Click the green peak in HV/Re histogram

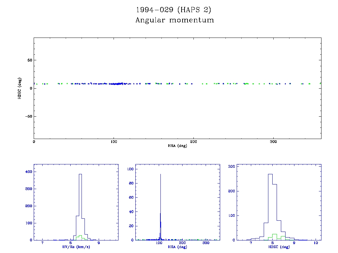pos(80,236)
